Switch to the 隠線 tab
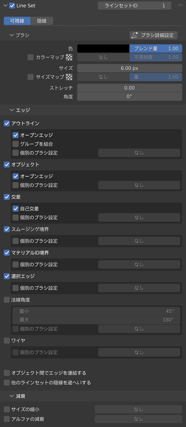The width and height of the screenshot is (186, 427). pos(42,21)
